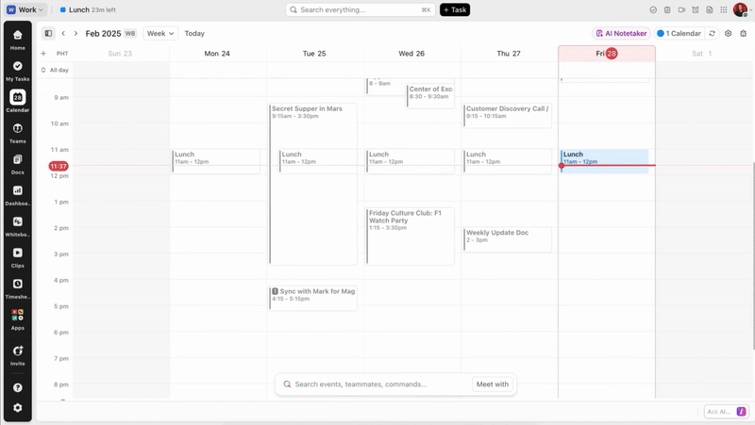Screen dimensions: 755x425
Task: Open Clips in the sidebar
Action: click(17, 253)
